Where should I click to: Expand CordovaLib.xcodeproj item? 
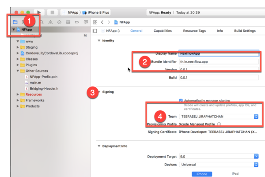point(18,53)
